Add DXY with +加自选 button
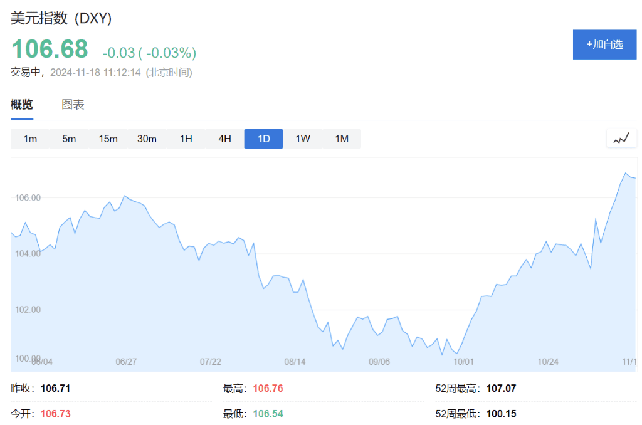This screenshot has height=425, width=642. tap(604, 45)
